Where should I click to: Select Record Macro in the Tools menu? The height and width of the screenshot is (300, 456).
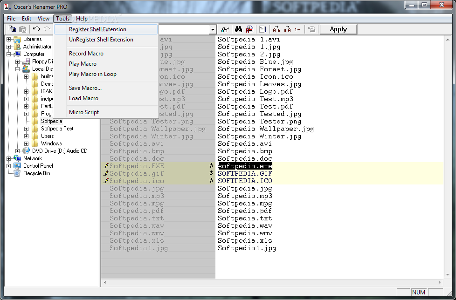[106, 54]
